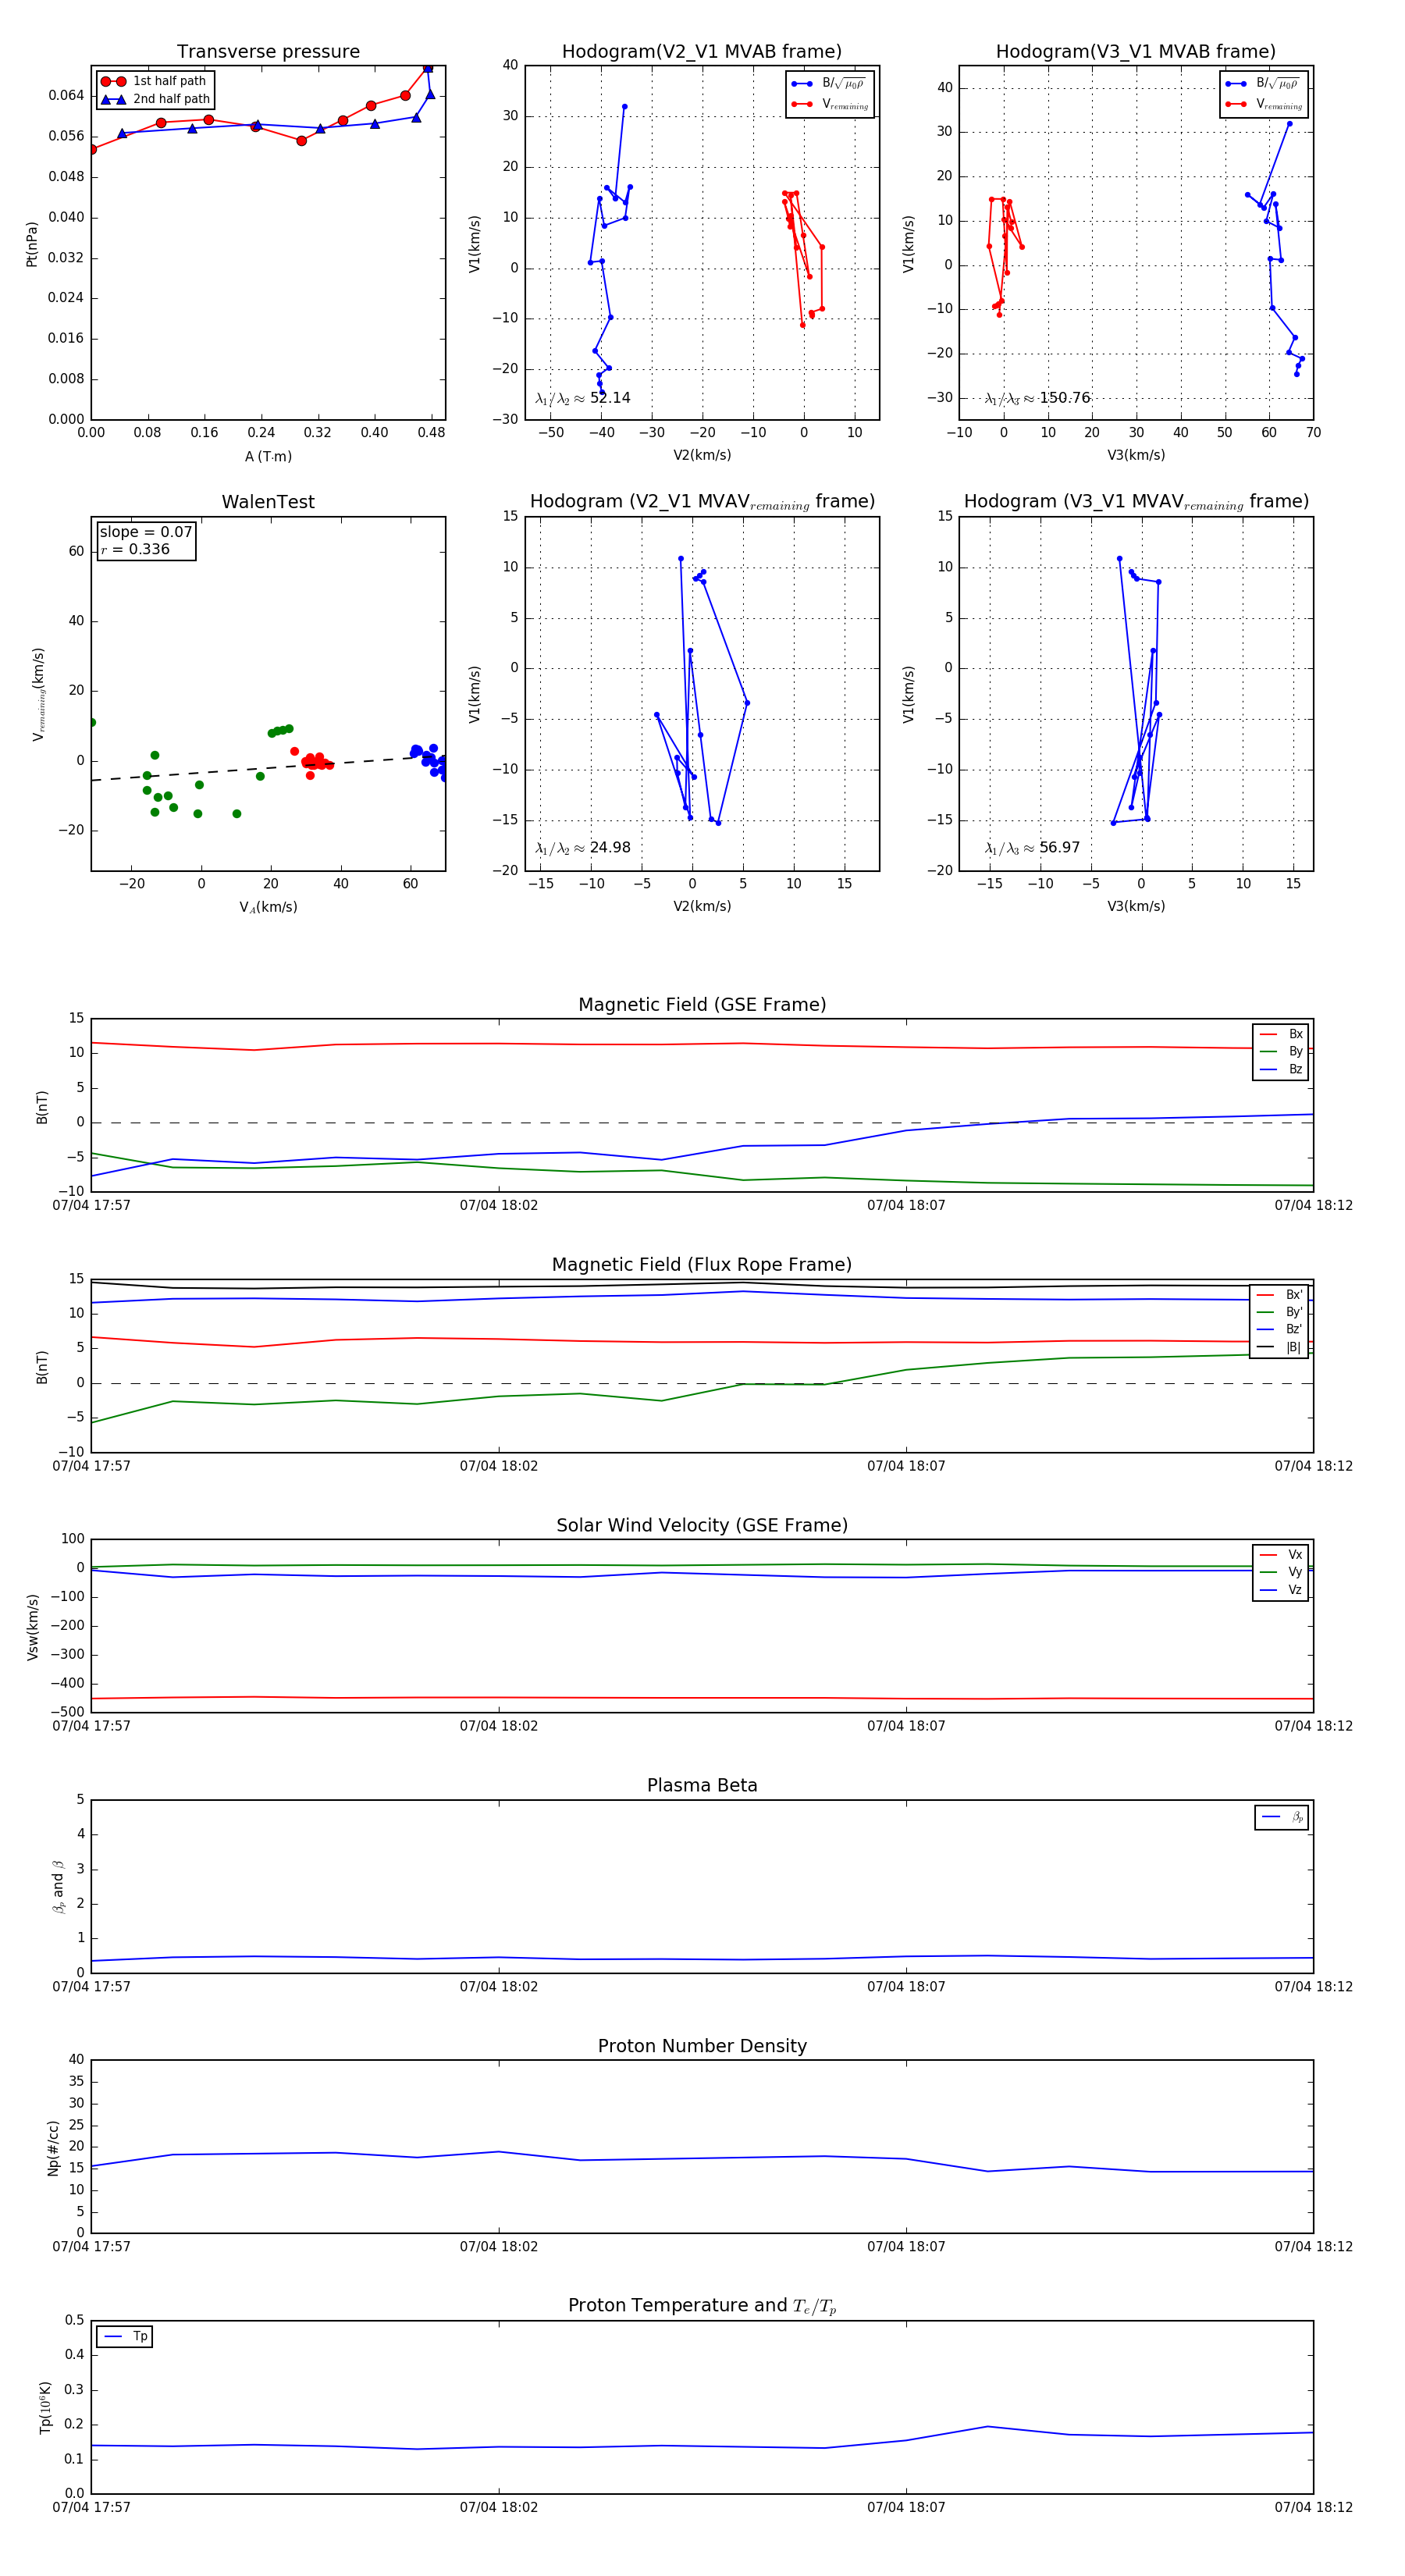Click "07/04 18:12" tick under GSE Magnetic Field plot

(1313, 1205)
